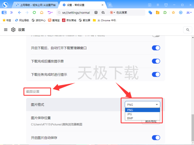Viewport: 194px width, 145px height.
Task: Disable the download complete sound toggle
Action: [x=156, y=61]
